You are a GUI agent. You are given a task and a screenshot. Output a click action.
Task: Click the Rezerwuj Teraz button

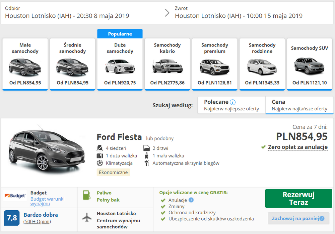coord(298,198)
